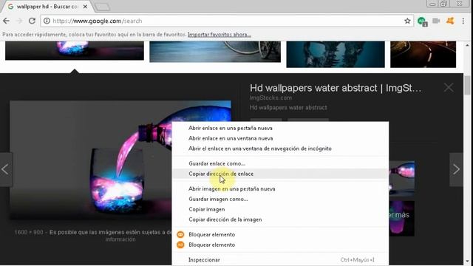Close the image preview panel with X
473x266 pixels.
pos(449,87)
